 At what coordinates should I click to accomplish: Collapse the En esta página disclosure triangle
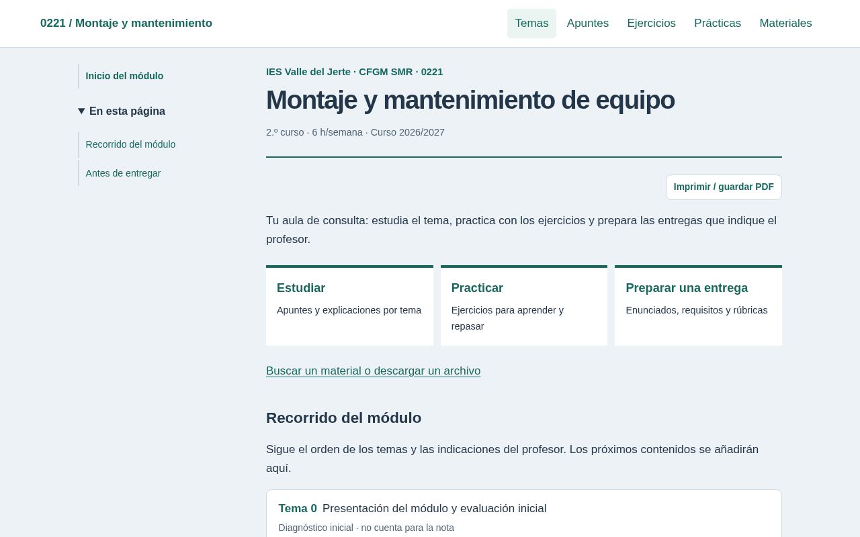[81, 111]
